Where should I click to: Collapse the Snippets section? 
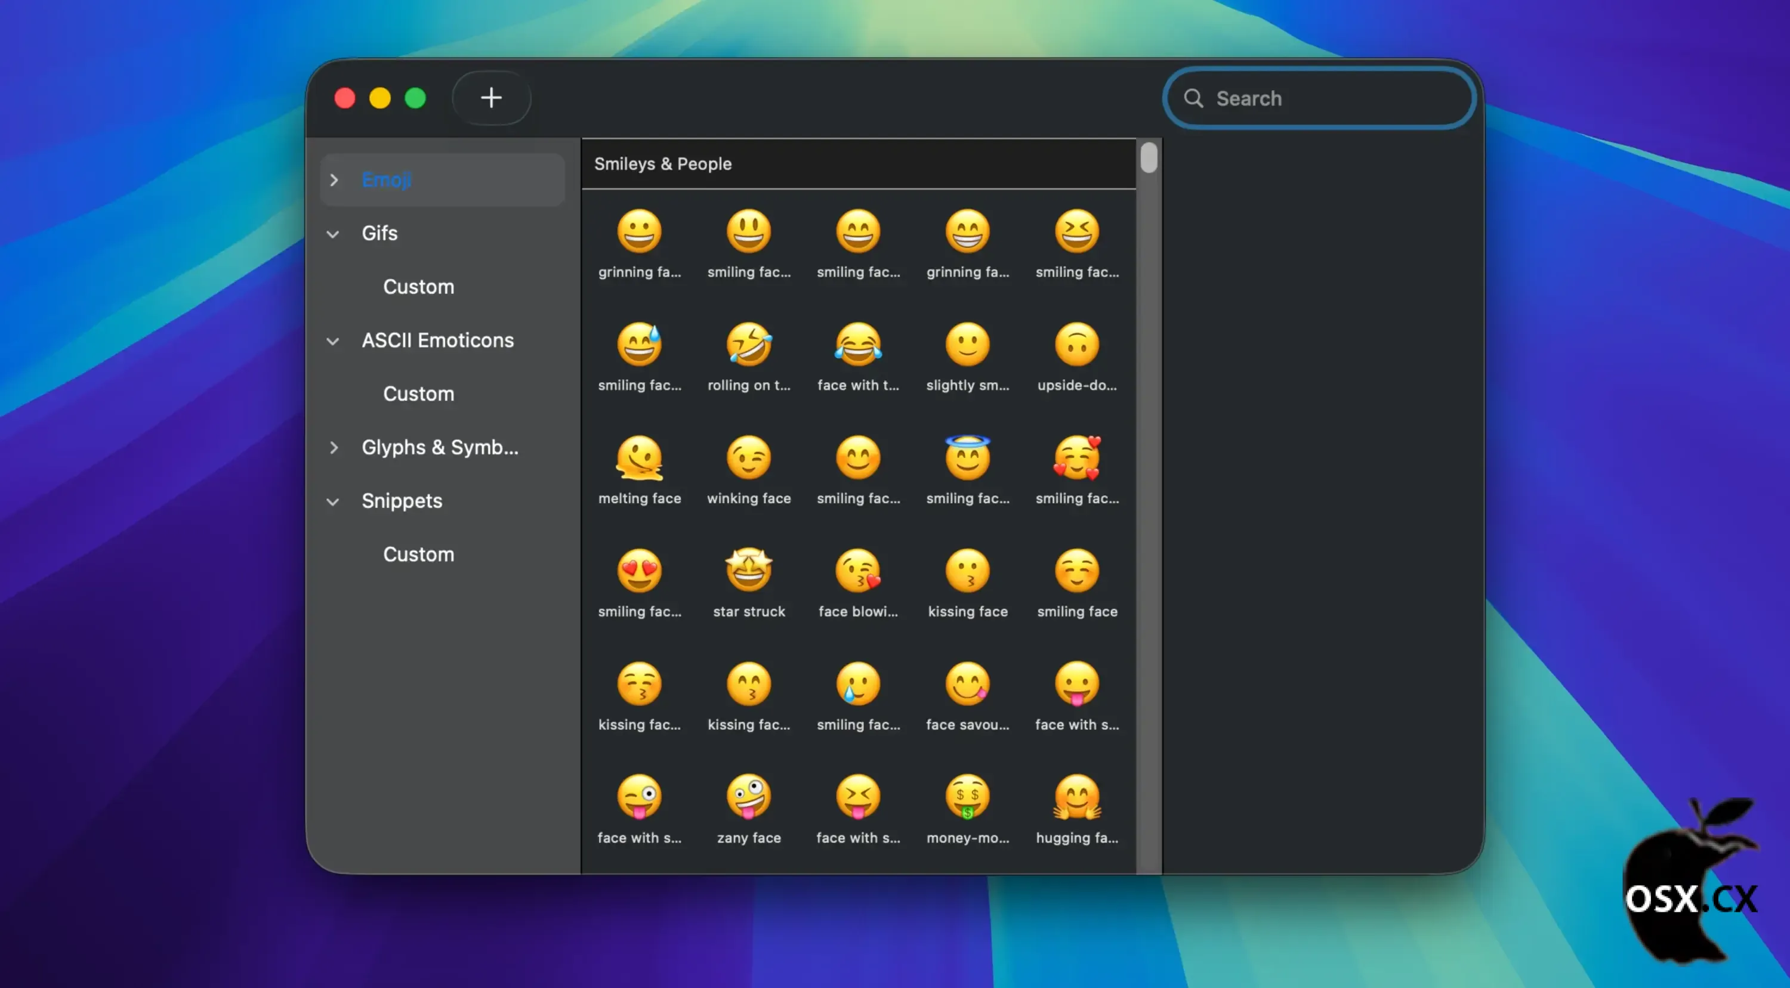[x=333, y=501]
